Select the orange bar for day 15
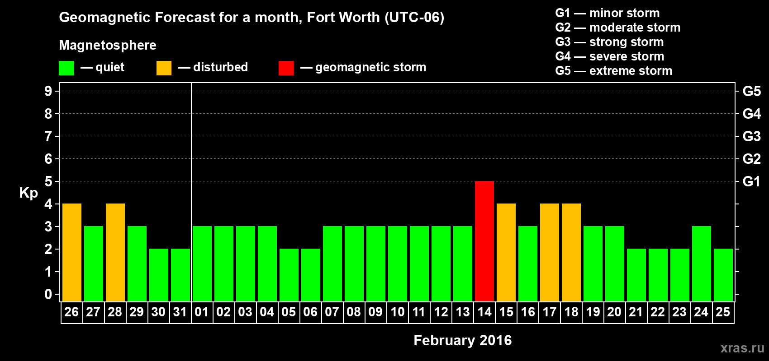The width and height of the screenshot is (769, 361). (506, 252)
